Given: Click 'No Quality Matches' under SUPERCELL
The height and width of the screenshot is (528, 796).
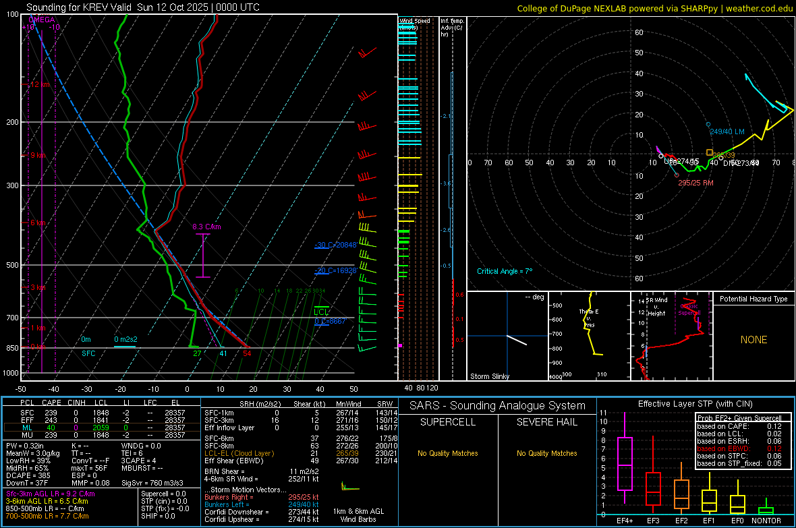Looking at the screenshot, I should coord(448,453).
